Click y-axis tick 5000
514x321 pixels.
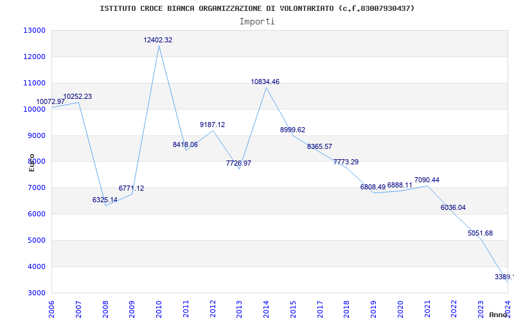point(36,240)
